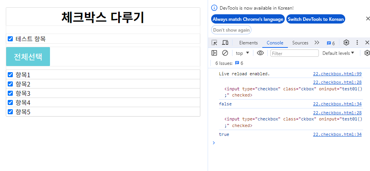Select the inspect element picker icon

(214, 42)
